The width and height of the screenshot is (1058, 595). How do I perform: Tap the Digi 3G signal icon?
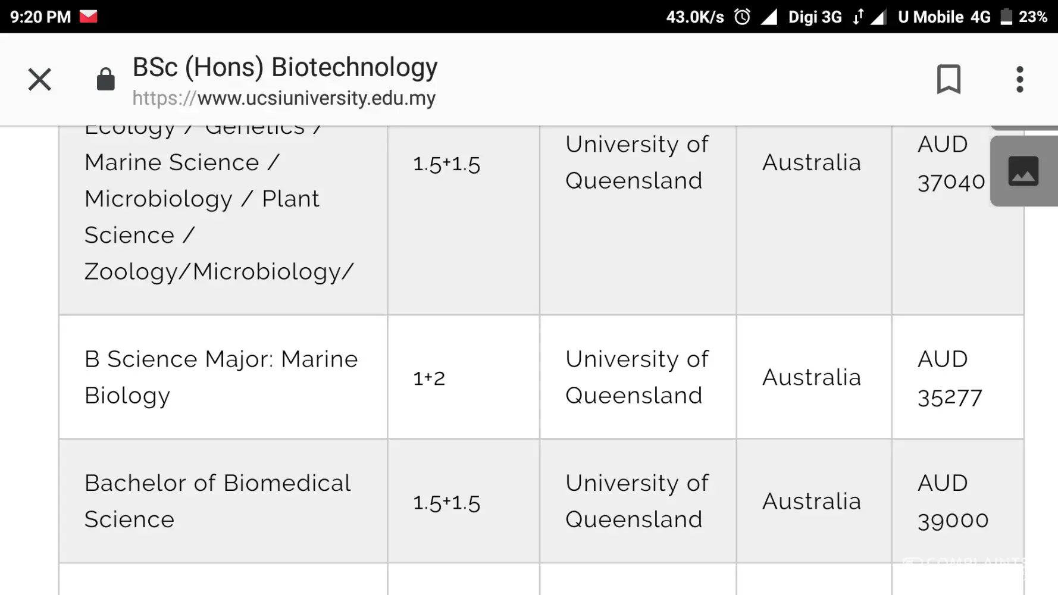(x=769, y=17)
